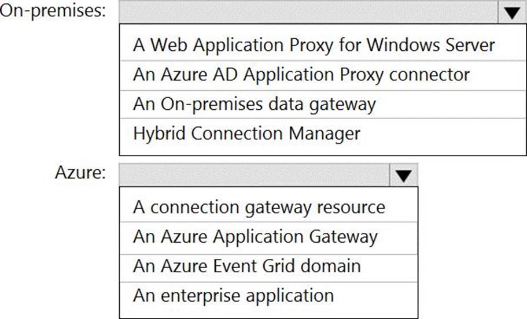Select An On-premises data gateway option
Screen dimensions: 527x319
point(254,104)
